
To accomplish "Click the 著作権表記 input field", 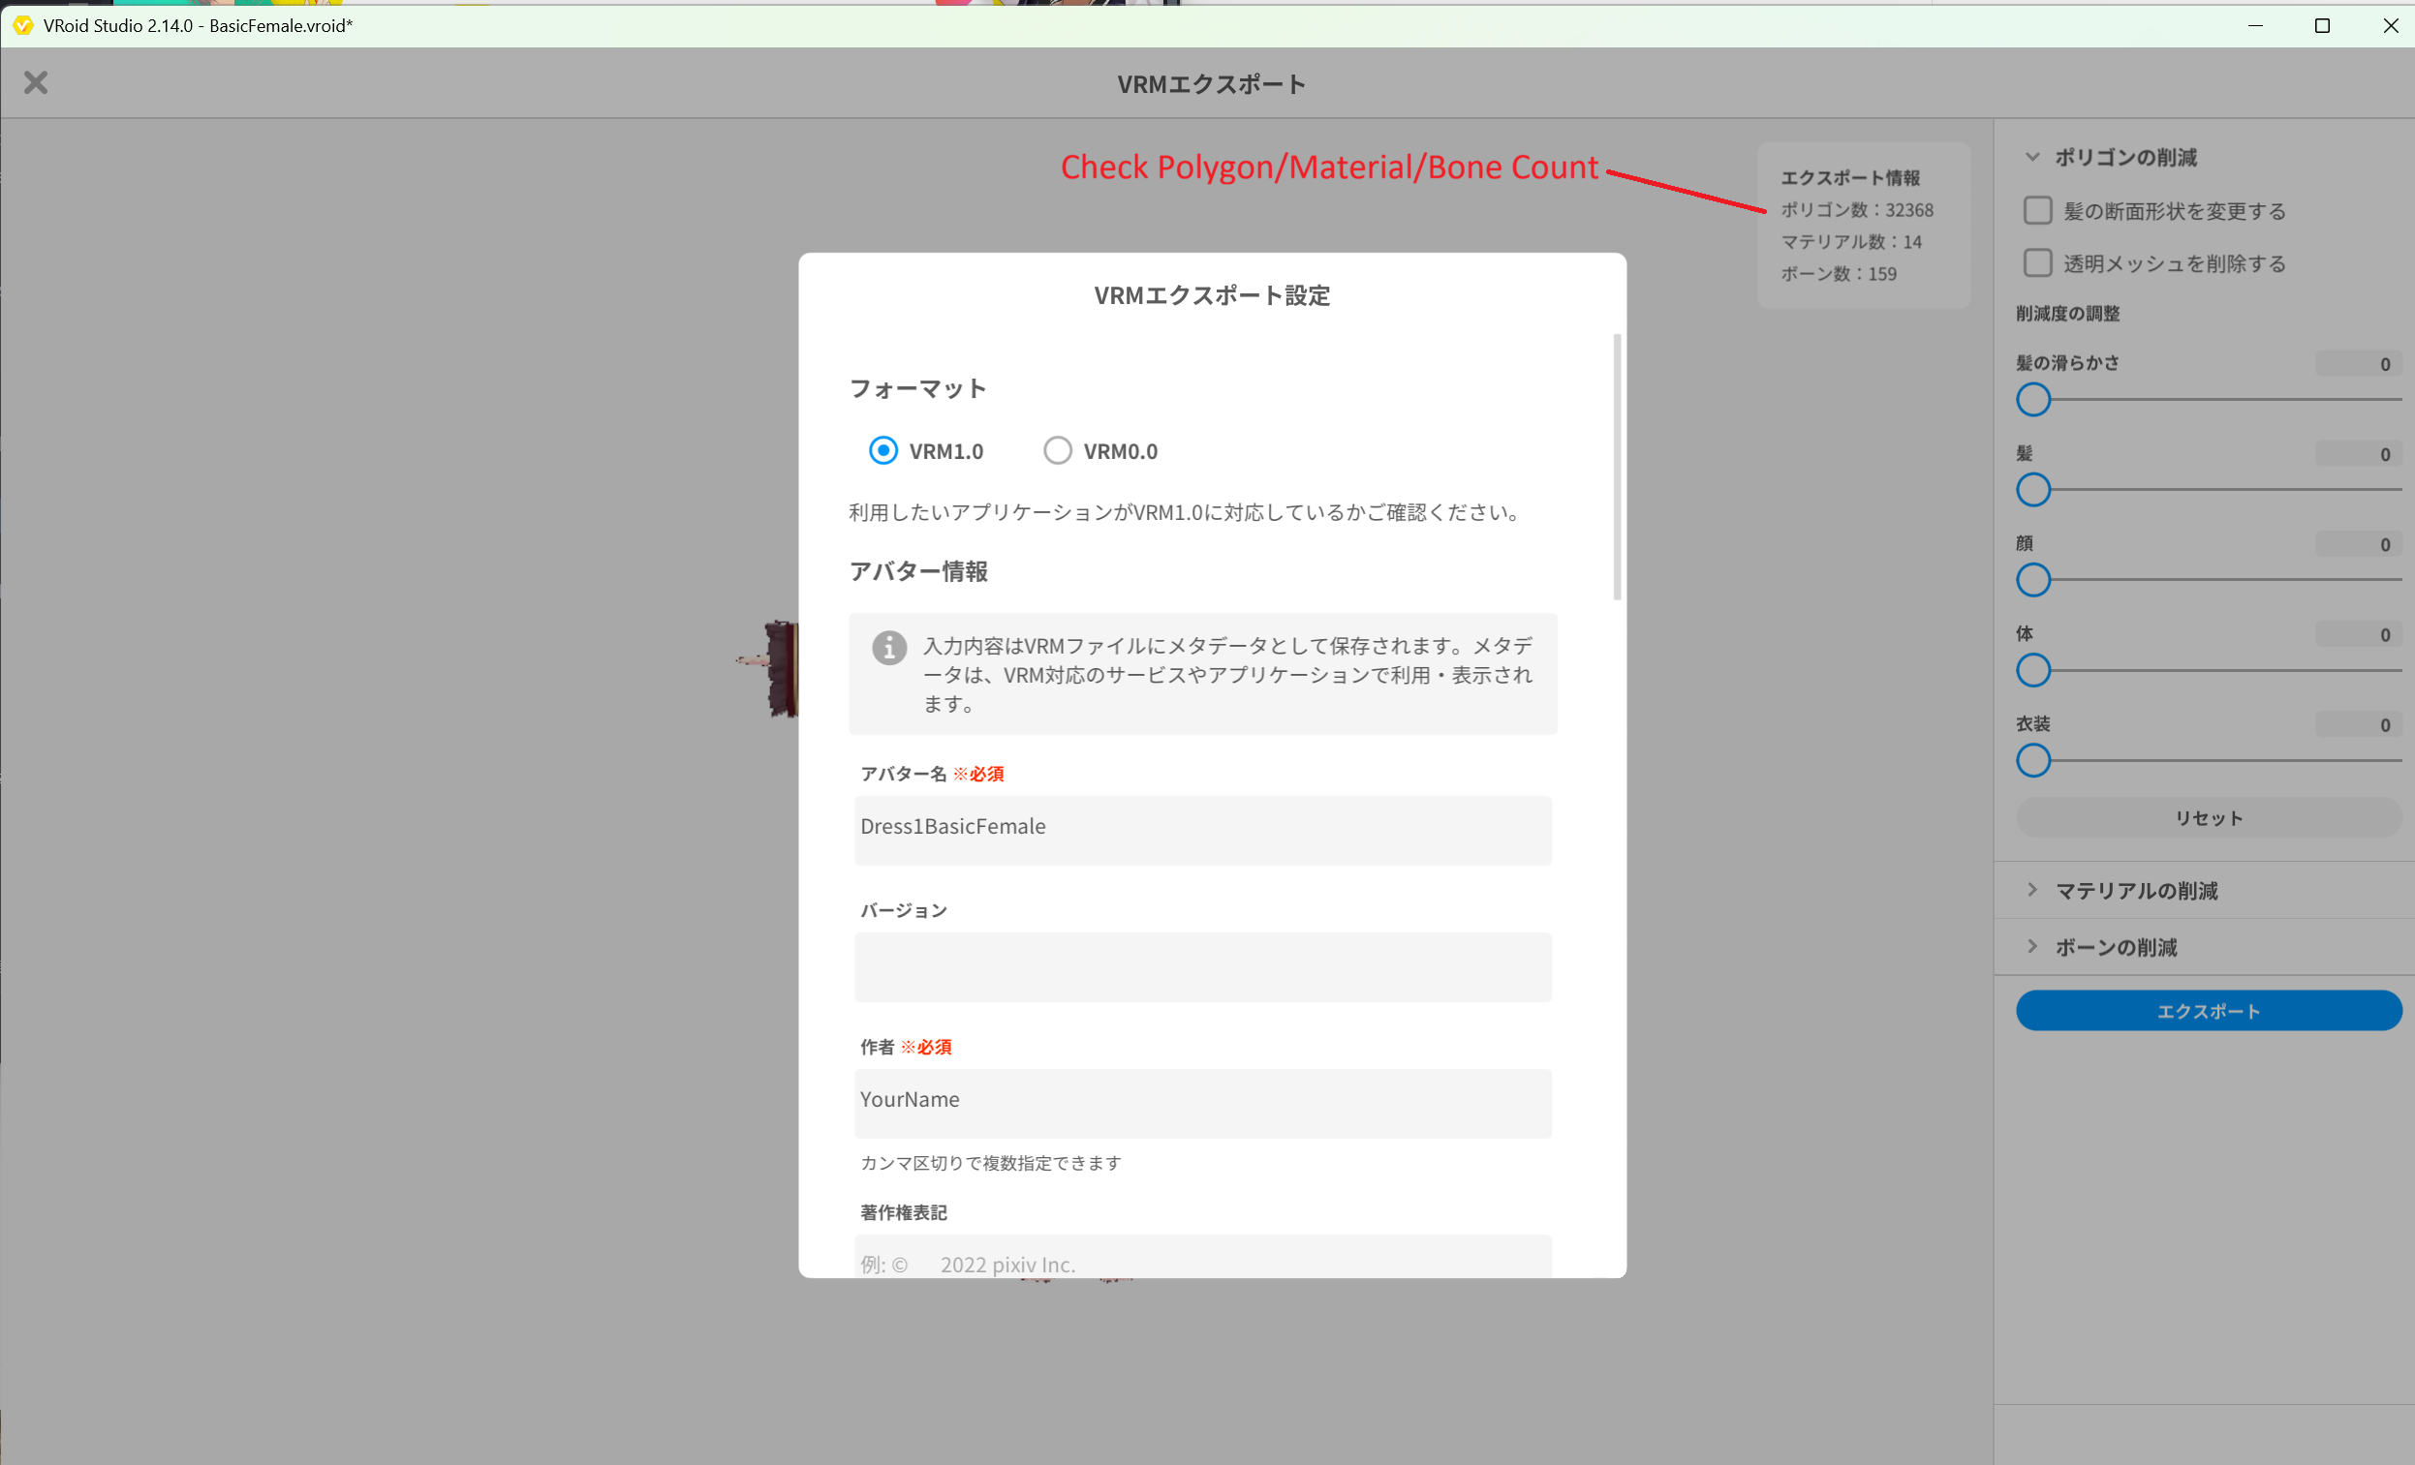I will click(1202, 1256).
